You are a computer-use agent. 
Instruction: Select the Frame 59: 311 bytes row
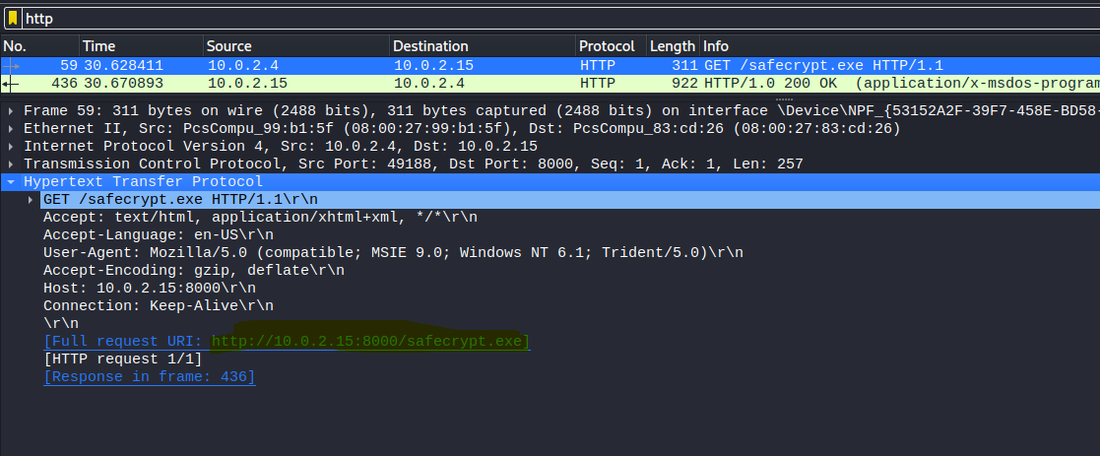pyautogui.click(x=550, y=111)
